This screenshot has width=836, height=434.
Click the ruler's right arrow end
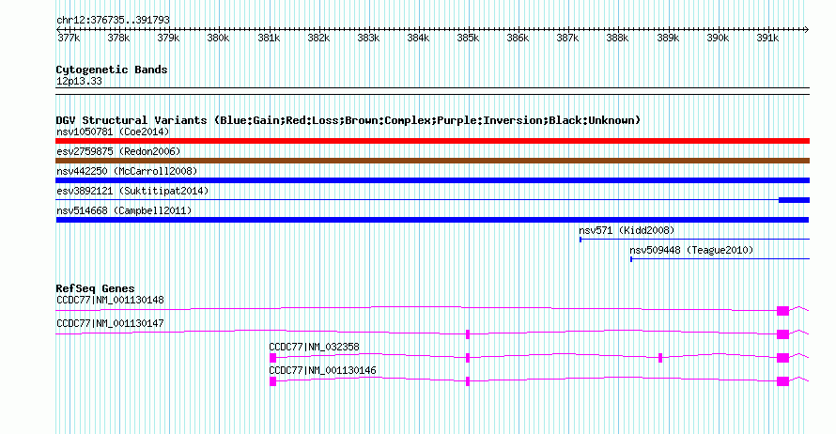807,29
